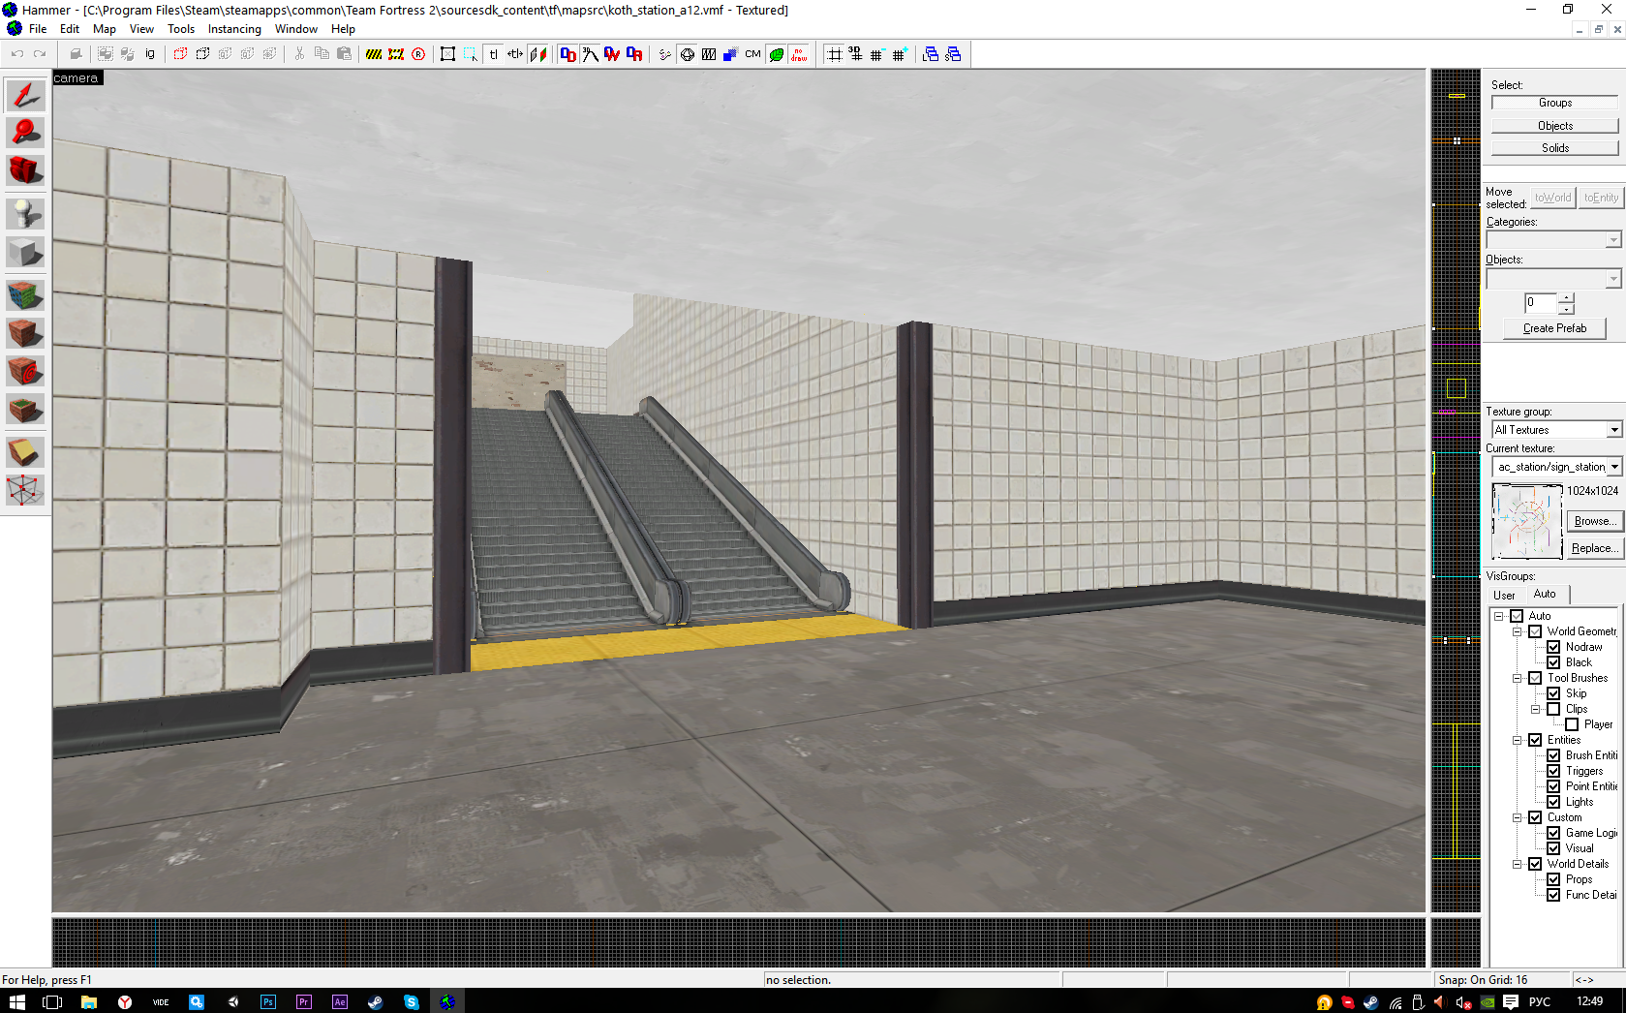Toggle the Lights visgroup checkbox
Screen dimensions: 1626x1013
pyautogui.click(x=1553, y=802)
